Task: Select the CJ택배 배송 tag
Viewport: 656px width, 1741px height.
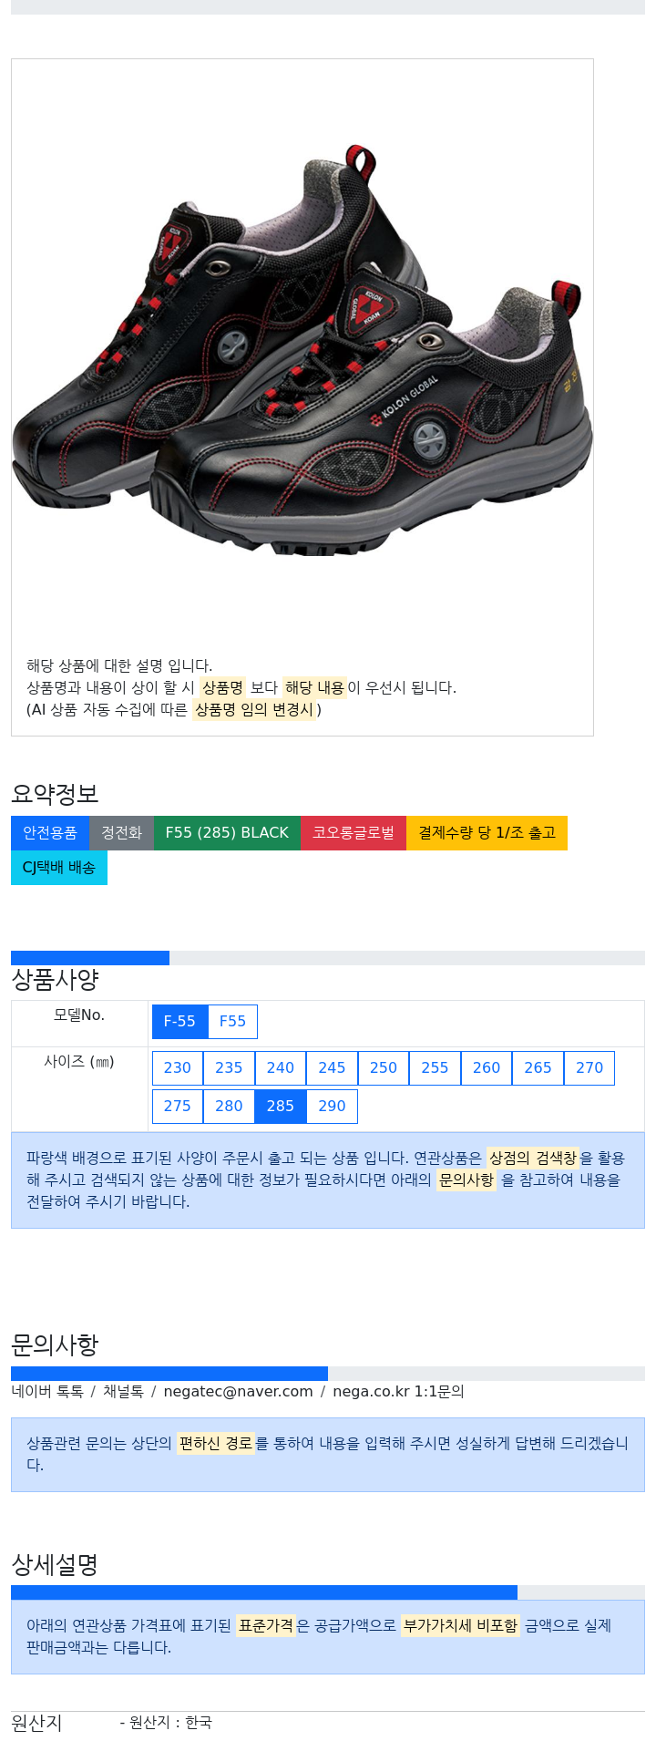Action: pyautogui.click(x=59, y=867)
